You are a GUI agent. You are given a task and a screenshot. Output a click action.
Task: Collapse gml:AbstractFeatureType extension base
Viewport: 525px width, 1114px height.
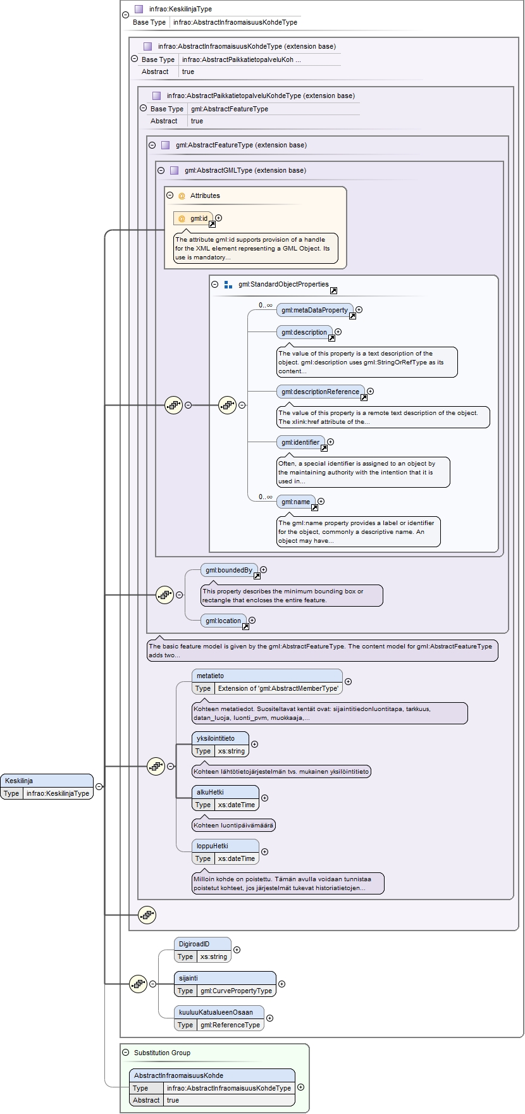point(152,145)
